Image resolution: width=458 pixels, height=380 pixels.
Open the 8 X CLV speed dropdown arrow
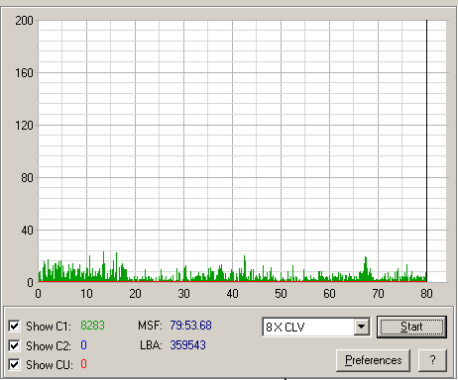coord(362,327)
